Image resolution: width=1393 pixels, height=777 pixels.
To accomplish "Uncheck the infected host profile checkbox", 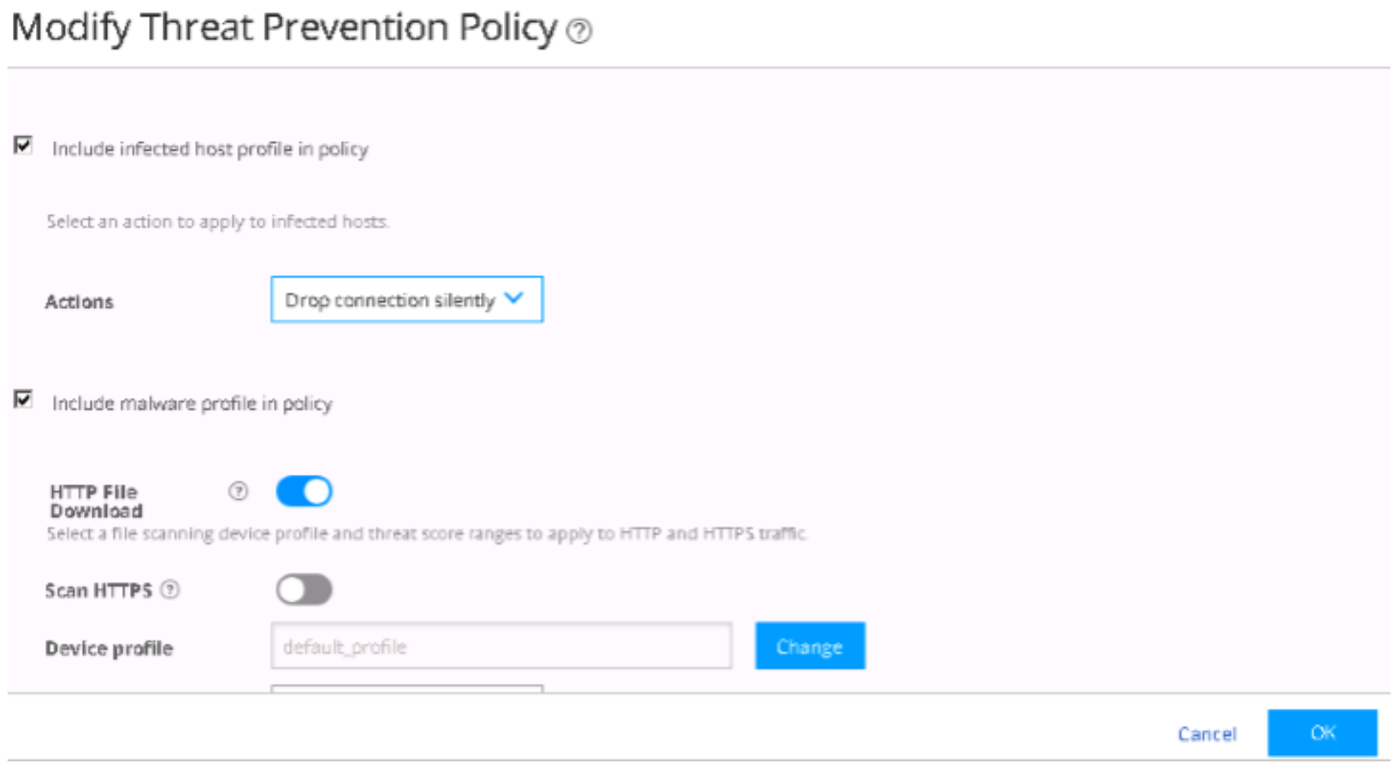I will pos(23,145).
